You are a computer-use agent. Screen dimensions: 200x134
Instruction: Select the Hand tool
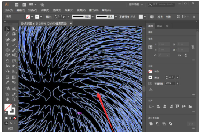(x=7, y=99)
